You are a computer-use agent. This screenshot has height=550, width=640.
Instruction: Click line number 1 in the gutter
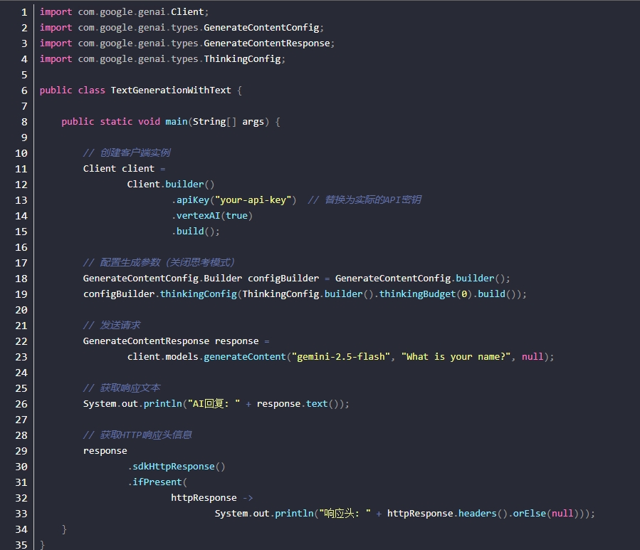pyautogui.click(x=24, y=12)
